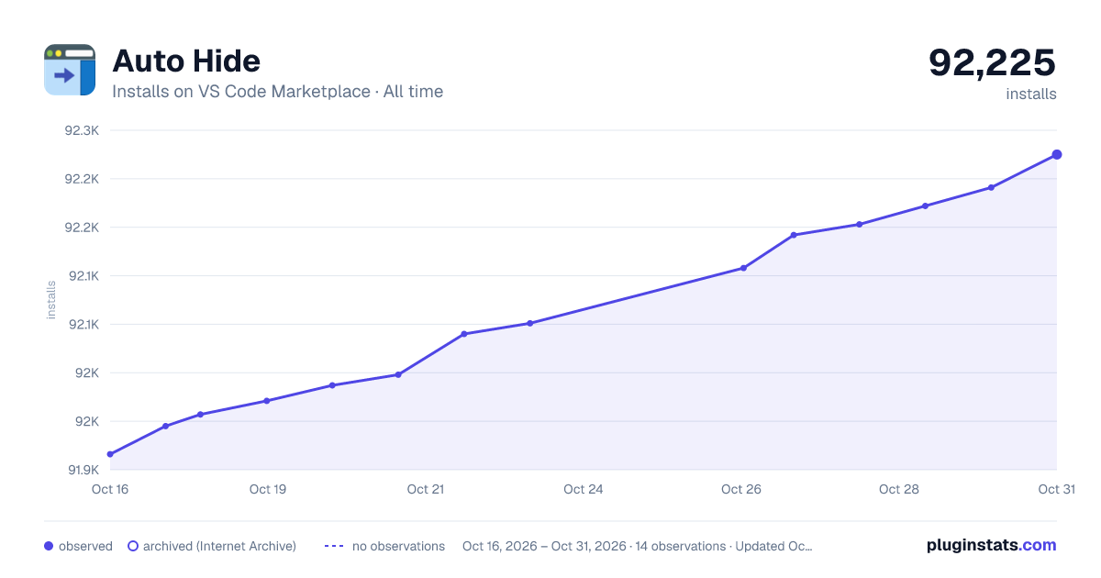1101x578 pixels.
Task: Select the data point at Oct 19
Action: point(267,401)
